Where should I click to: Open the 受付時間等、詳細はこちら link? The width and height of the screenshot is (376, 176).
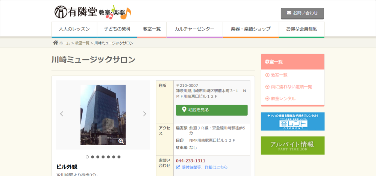tap(205, 167)
